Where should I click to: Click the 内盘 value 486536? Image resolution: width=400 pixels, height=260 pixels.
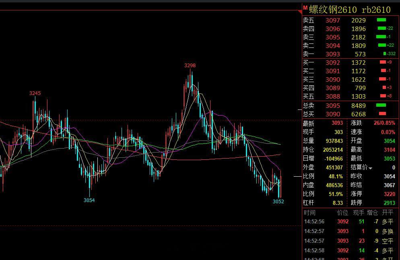click(x=334, y=185)
